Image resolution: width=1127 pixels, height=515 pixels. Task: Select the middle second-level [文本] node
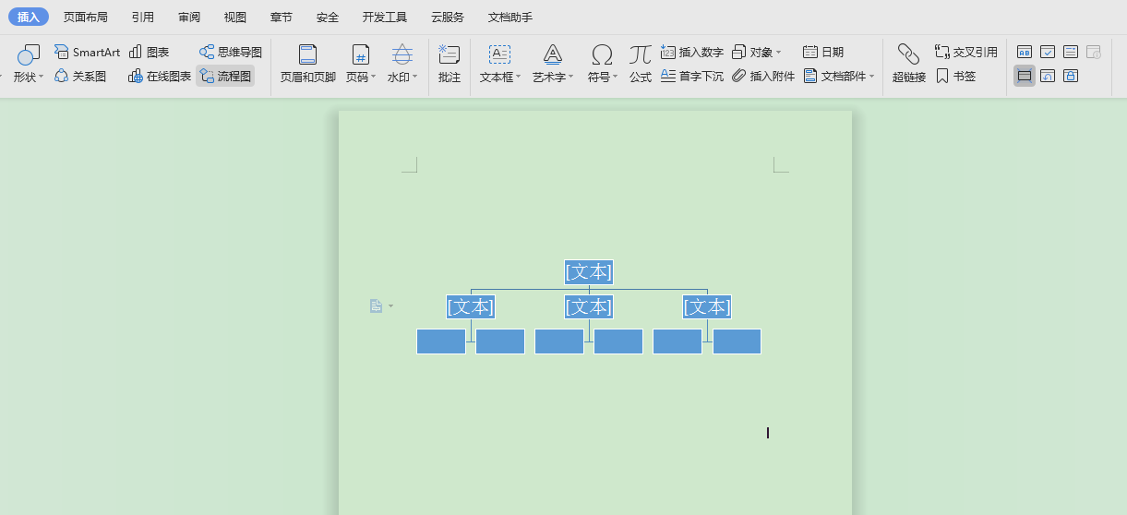click(589, 306)
